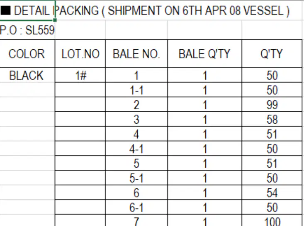
Task: Click bale number 7 cell
Action: click(136, 221)
